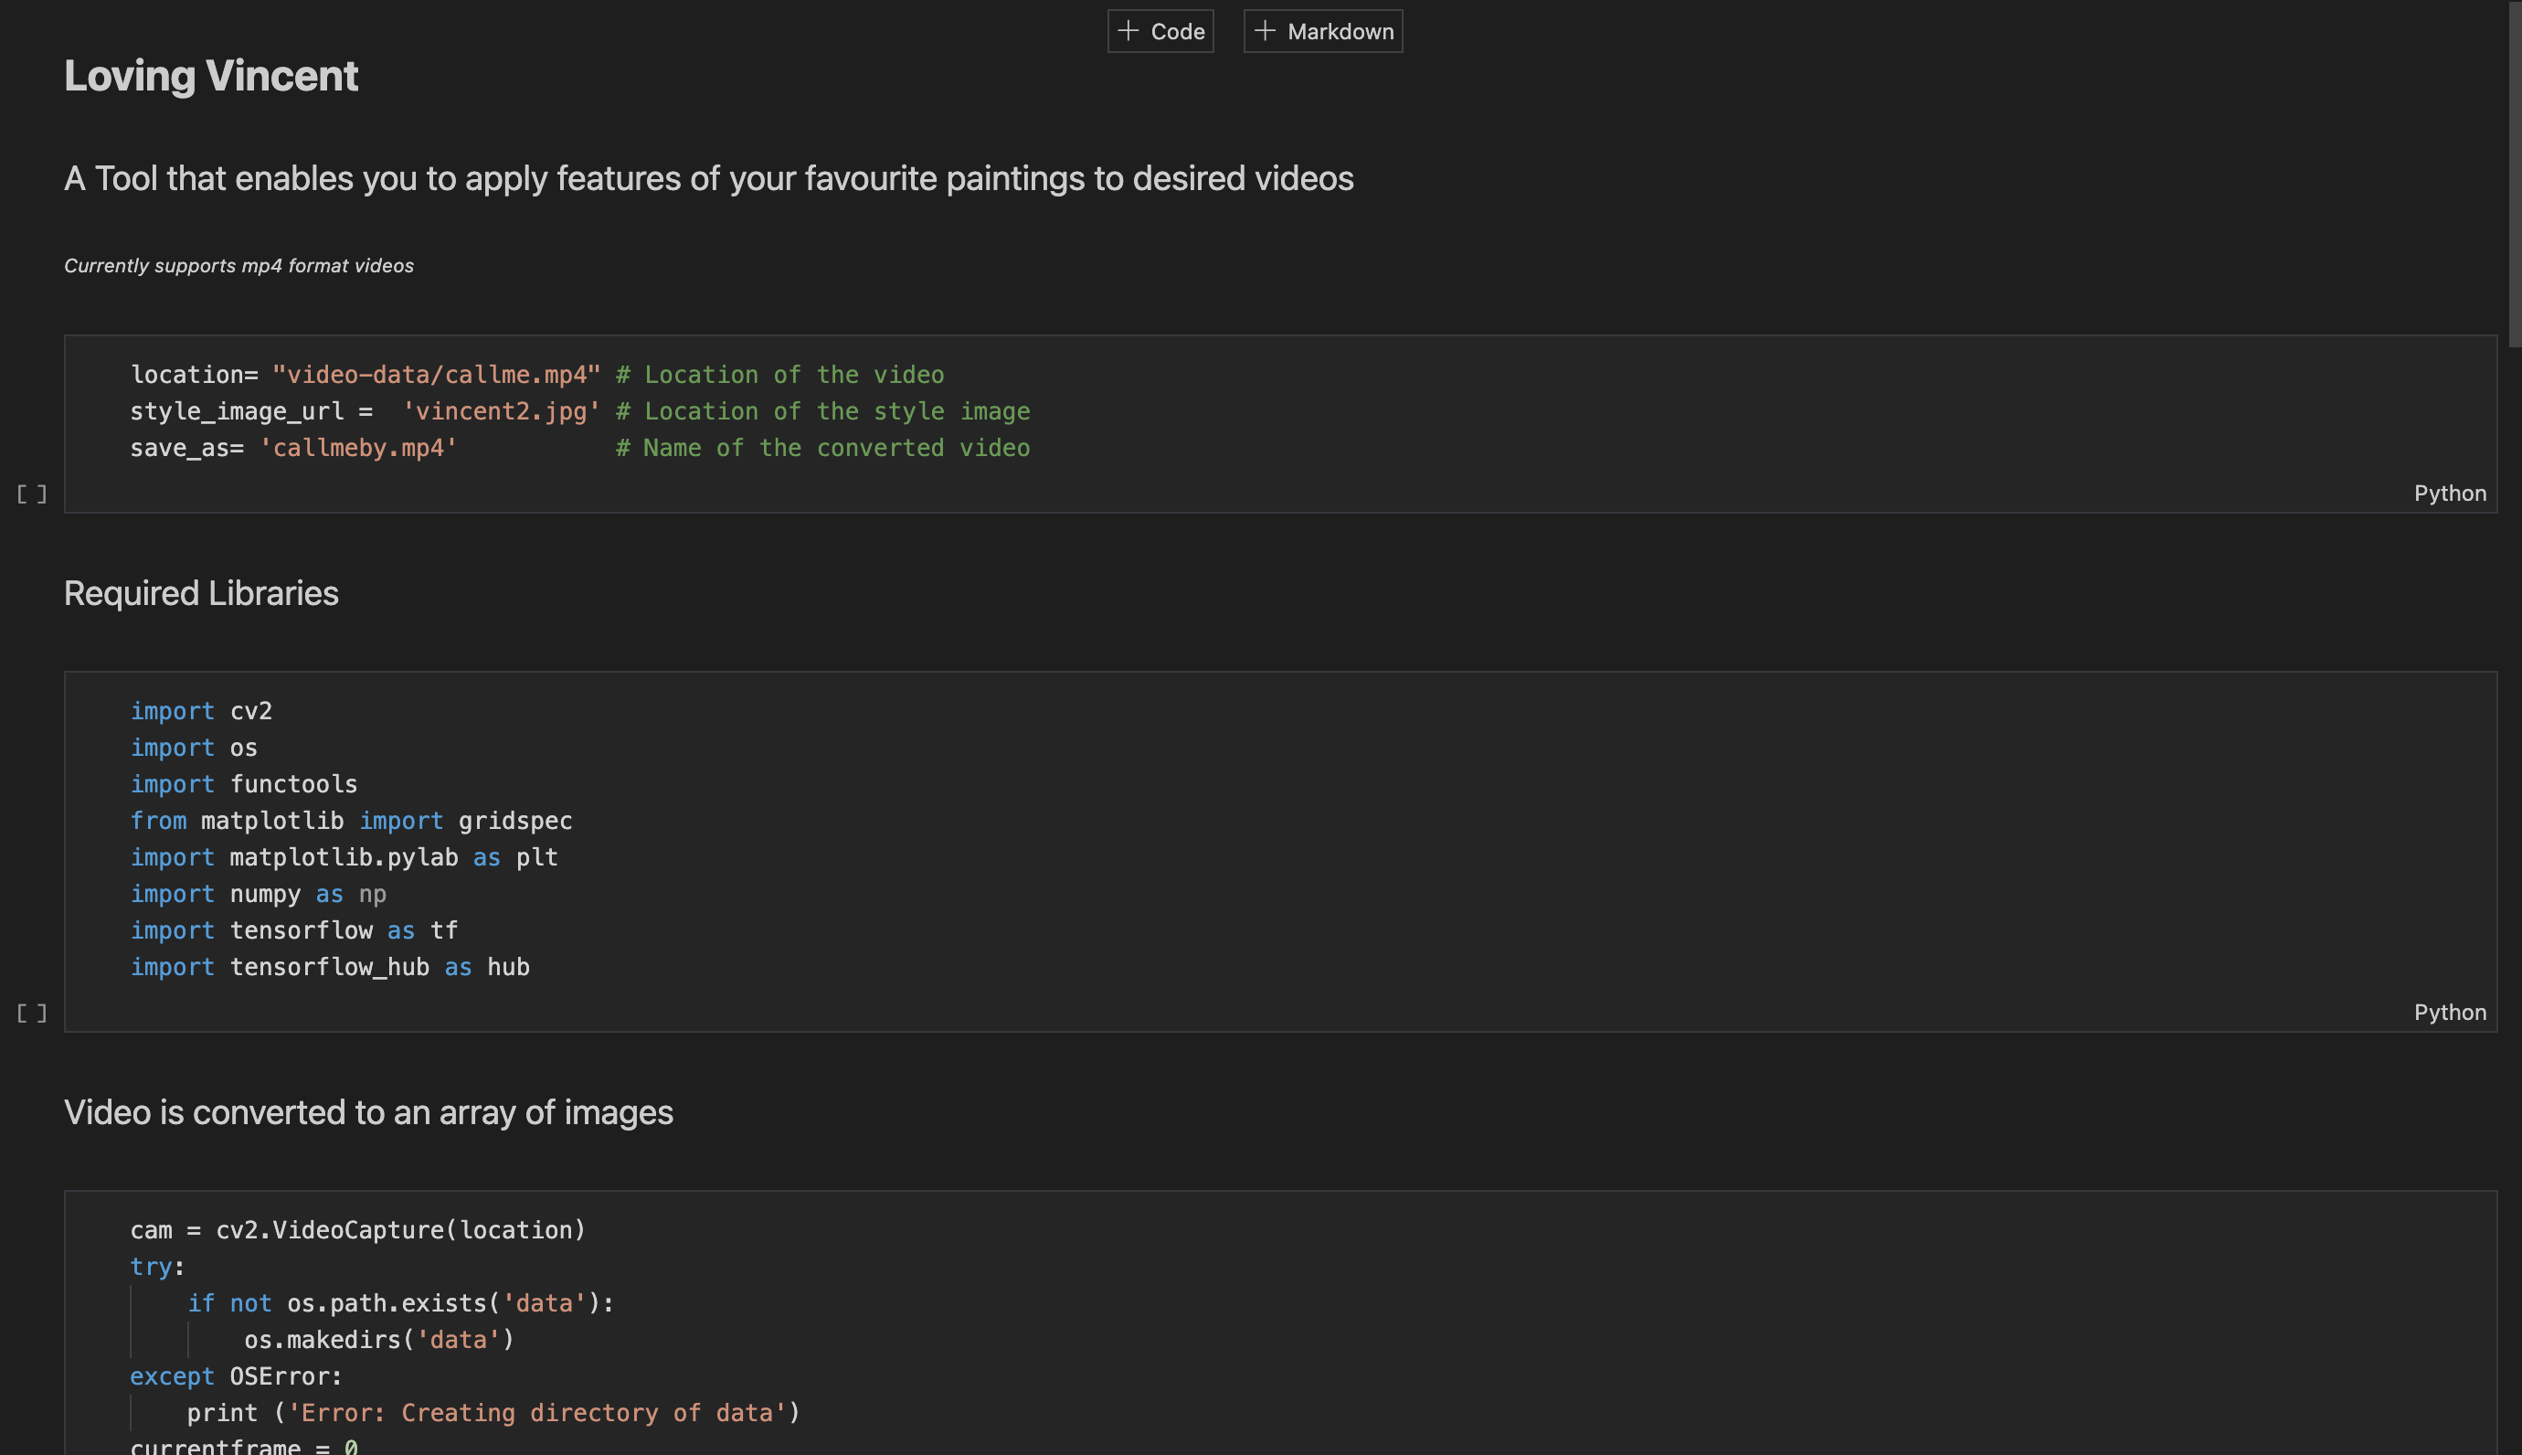Click the plus Markdown button
The height and width of the screenshot is (1455, 2522).
[x=1322, y=31]
